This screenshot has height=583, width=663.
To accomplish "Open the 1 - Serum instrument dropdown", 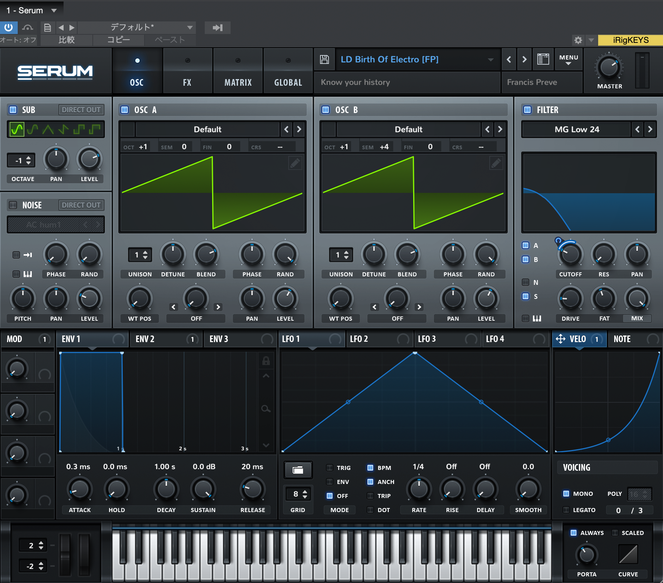I will point(31,10).
